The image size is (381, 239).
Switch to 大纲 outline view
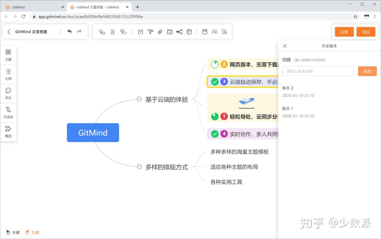click(8, 74)
